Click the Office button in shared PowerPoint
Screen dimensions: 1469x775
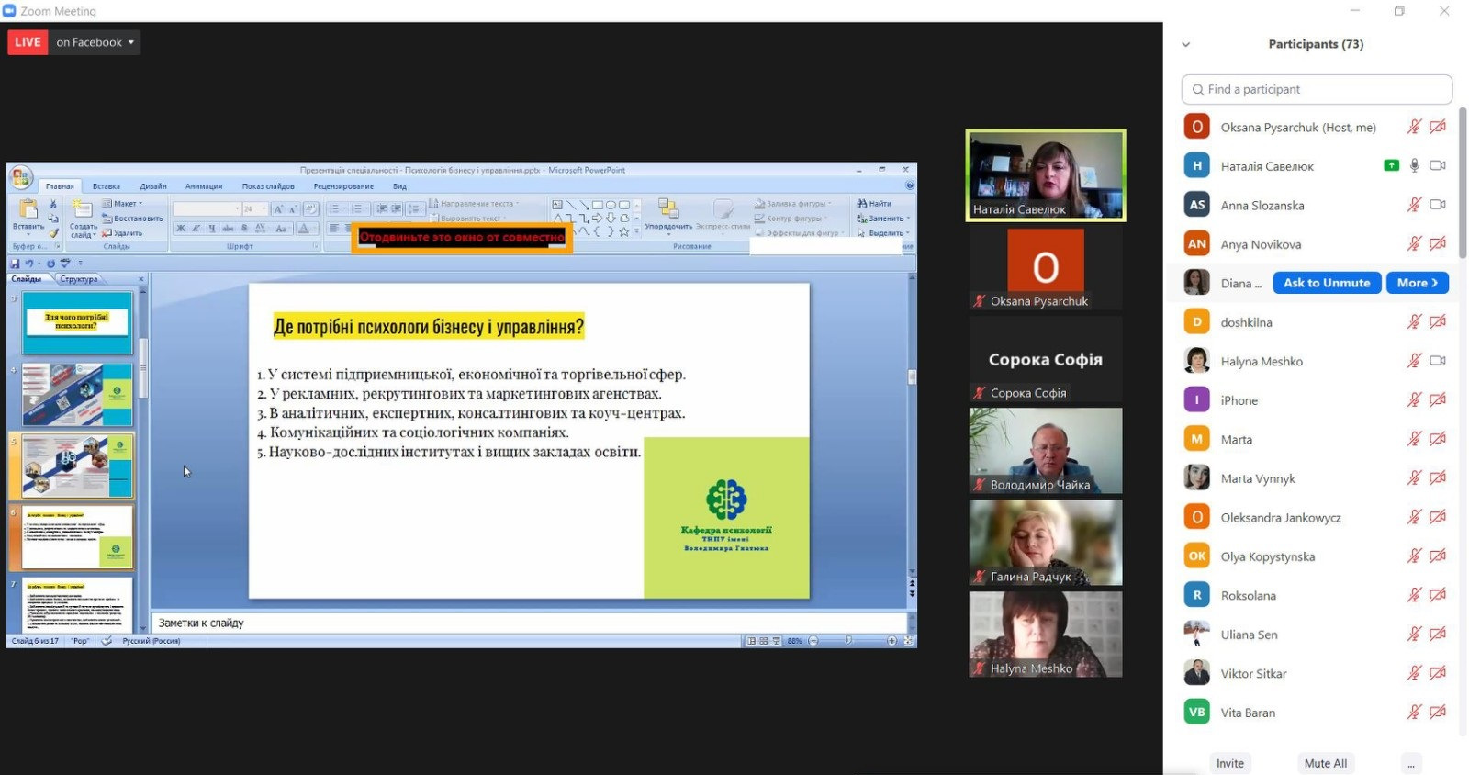(x=20, y=177)
